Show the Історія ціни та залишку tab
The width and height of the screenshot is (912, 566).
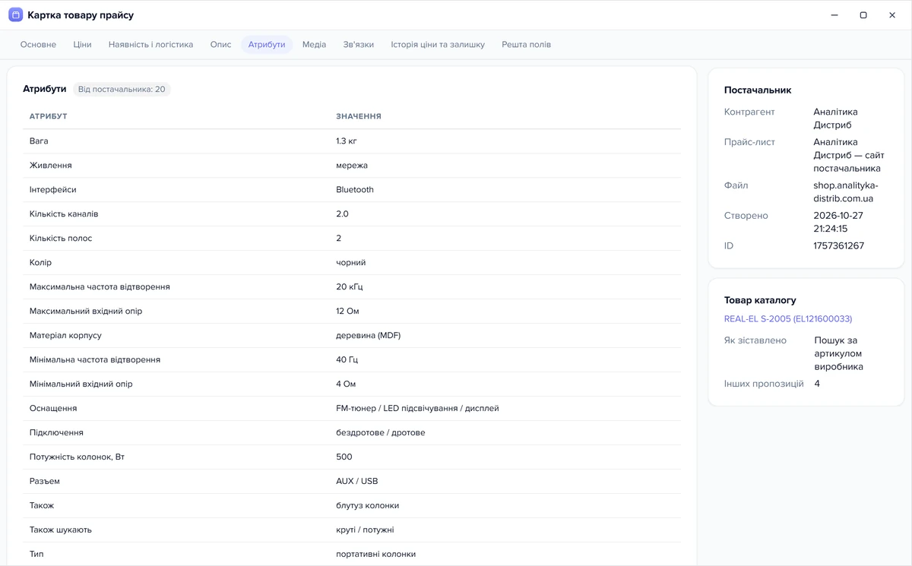click(x=438, y=45)
